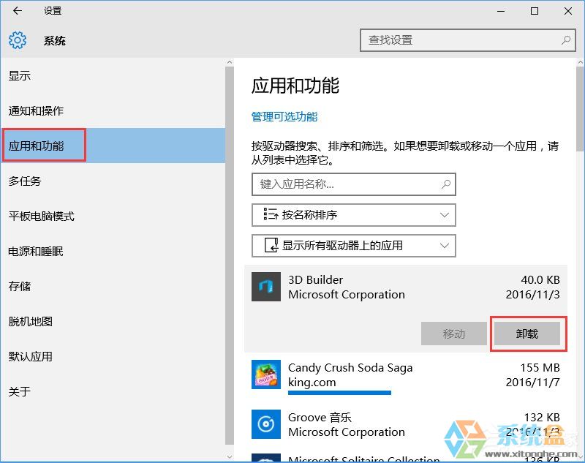Click the Candy Crush download progress bar

[x=339, y=394]
